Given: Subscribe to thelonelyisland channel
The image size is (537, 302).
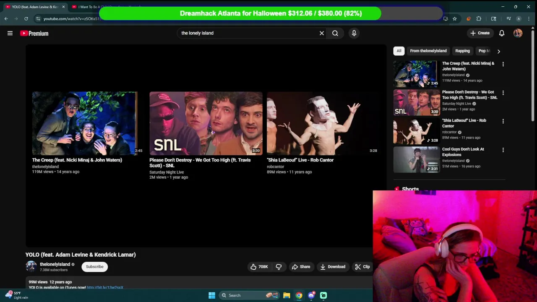Looking at the screenshot, I should (x=94, y=267).
